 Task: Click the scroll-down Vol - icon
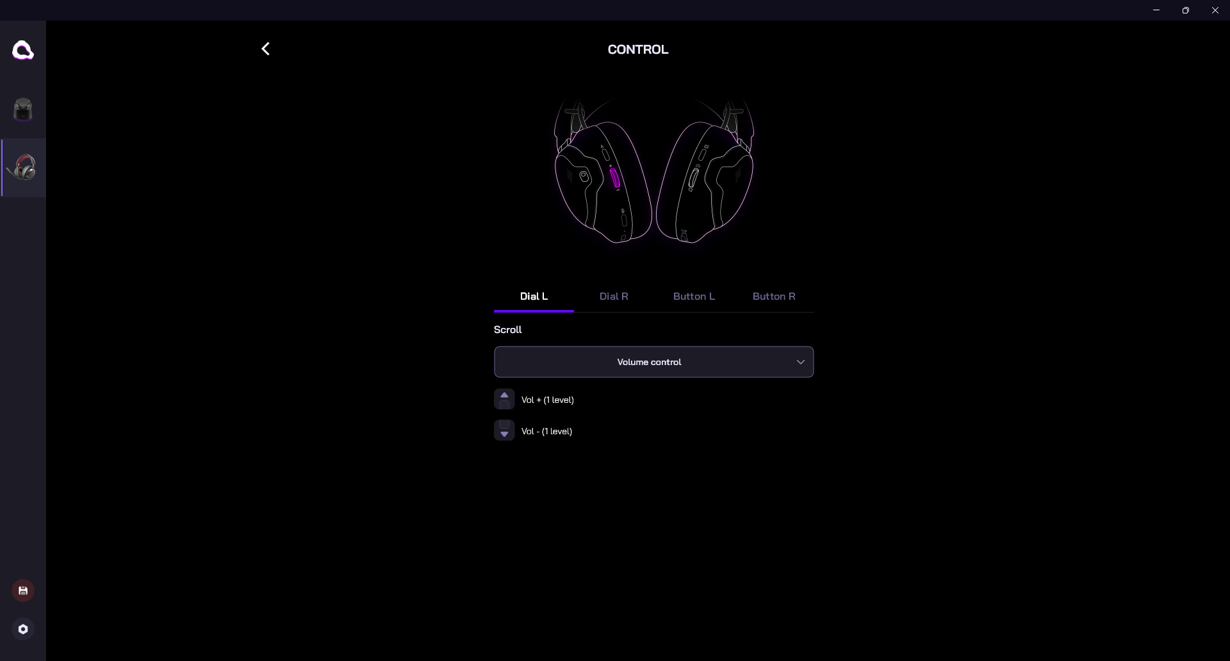(504, 430)
